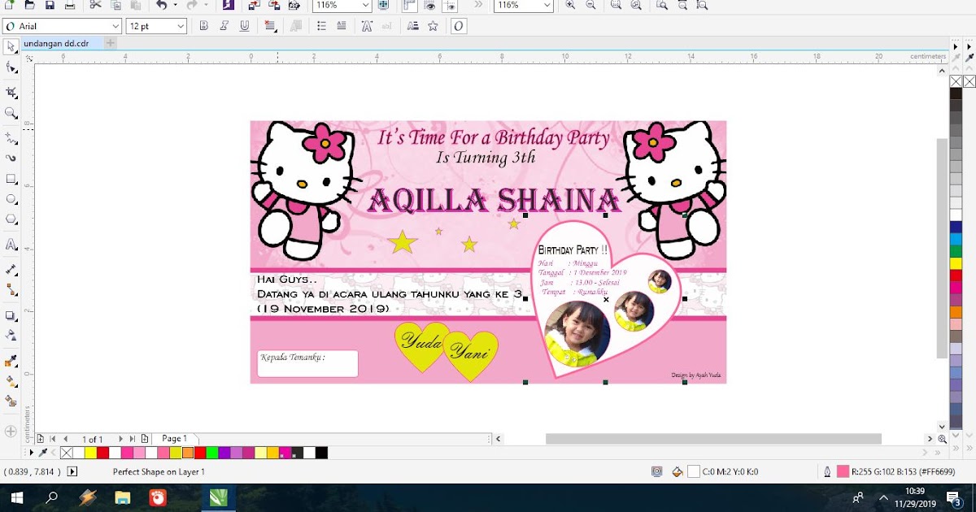976x512 pixels.
Task: Select the Page 1 tab
Action: (174, 439)
